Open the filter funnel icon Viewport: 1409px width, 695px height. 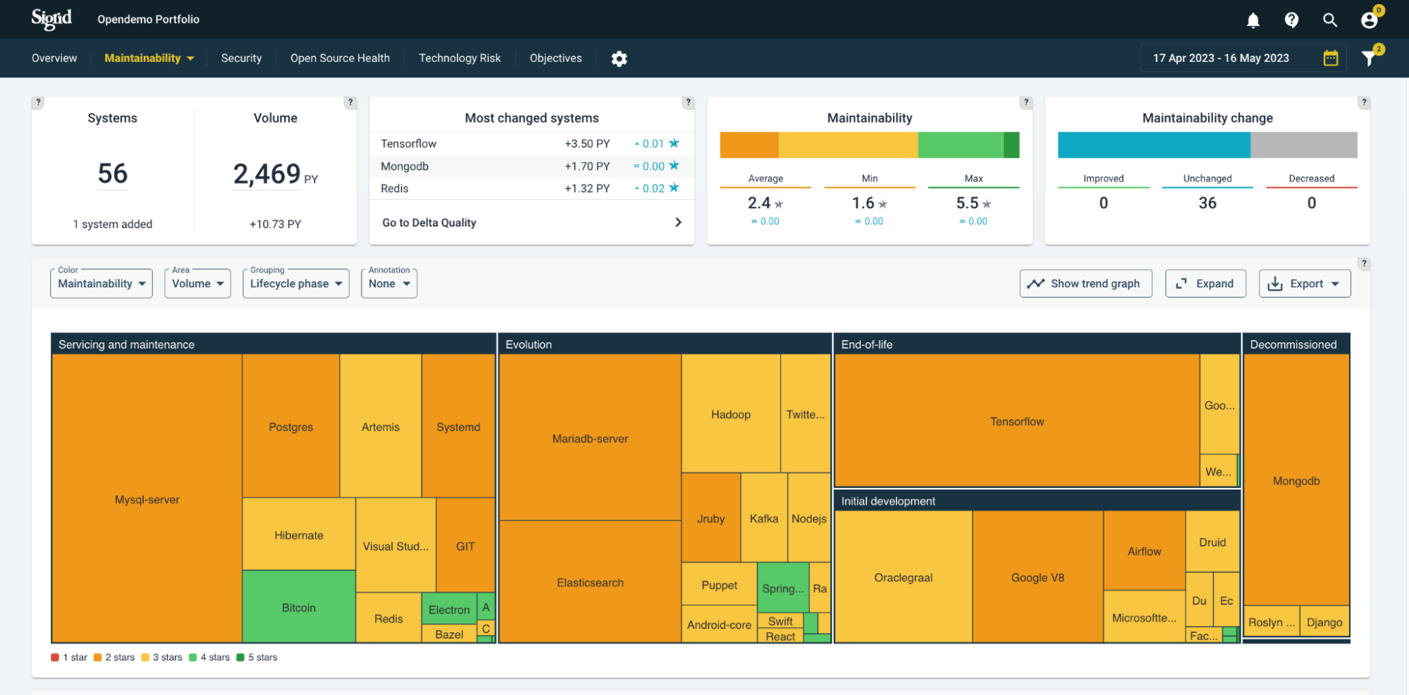click(1369, 58)
